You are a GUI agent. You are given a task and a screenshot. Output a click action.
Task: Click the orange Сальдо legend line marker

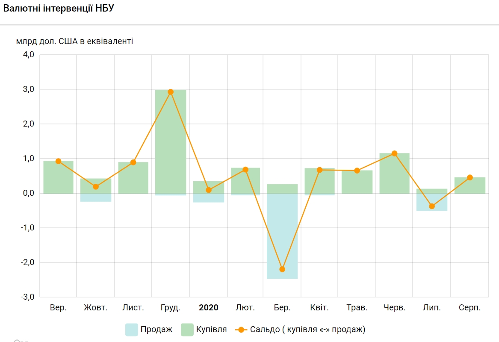point(242,330)
